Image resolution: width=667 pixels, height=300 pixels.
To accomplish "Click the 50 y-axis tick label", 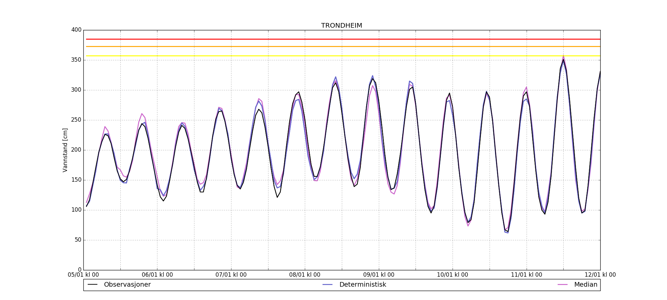I will pos(78,240).
